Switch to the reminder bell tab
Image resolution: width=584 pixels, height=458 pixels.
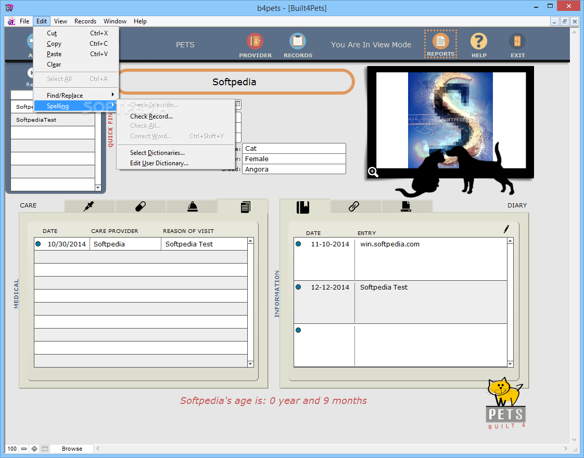(x=192, y=206)
